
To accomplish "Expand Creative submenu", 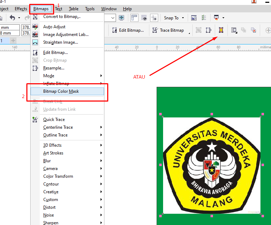I will tap(67, 192).
